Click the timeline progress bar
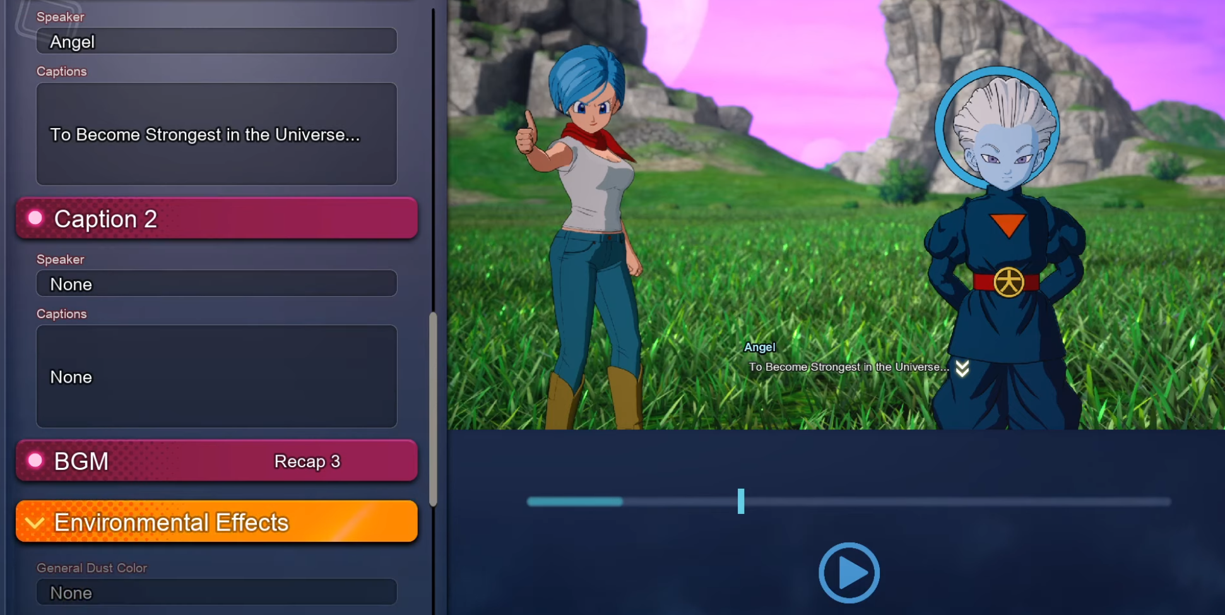This screenshot has height=615, width=1225. click(x=849, y=502)
